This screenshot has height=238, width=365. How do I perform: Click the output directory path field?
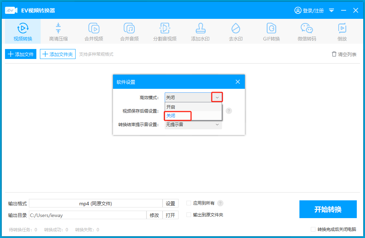click(87, 215)
